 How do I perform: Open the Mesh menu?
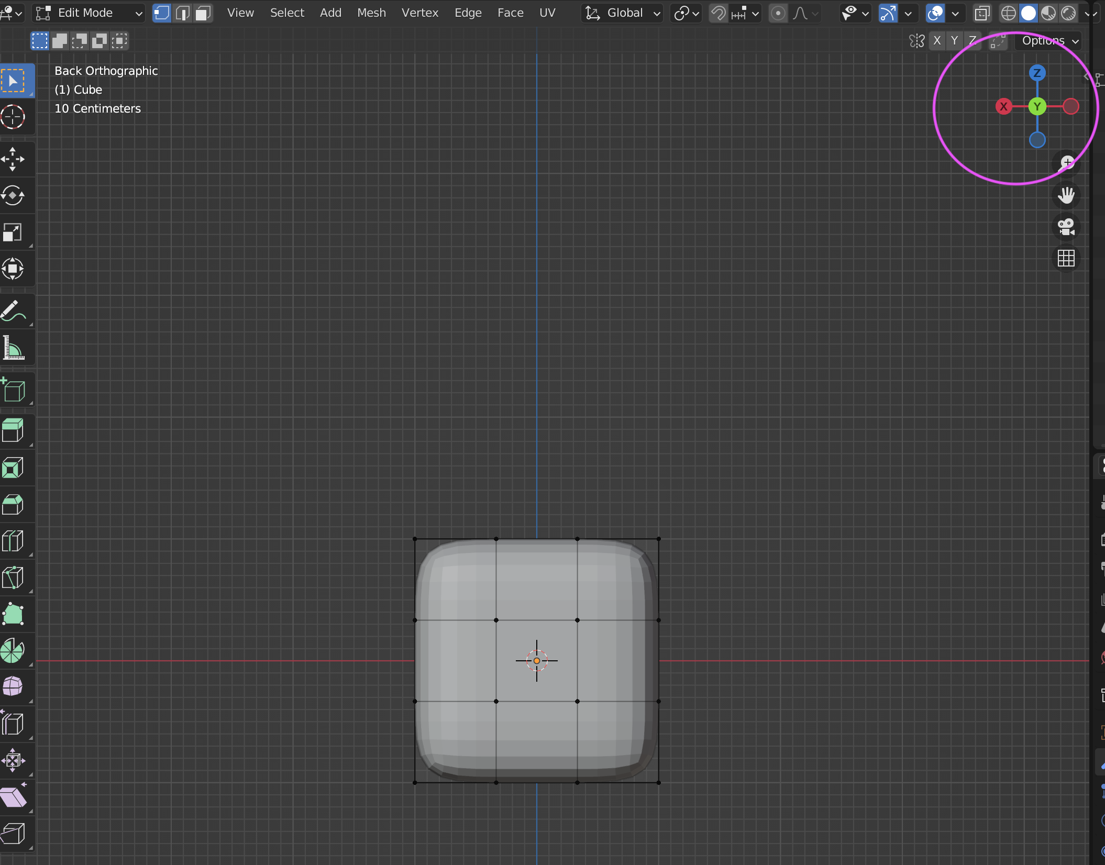pyautogui.click(x=371, y=13)
